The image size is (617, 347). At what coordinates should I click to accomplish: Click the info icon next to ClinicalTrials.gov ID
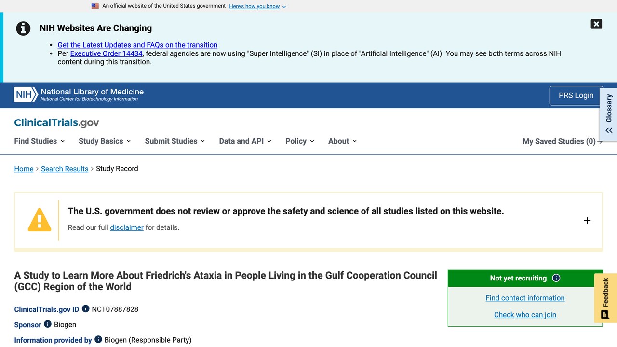[x=85, y=308]
